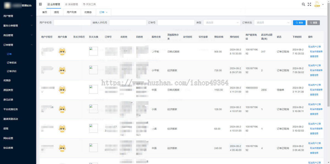Click the cat avatar in the 128.00 row
The height and width of the screenshot is (164, 330).
click(x=62, y=109)
